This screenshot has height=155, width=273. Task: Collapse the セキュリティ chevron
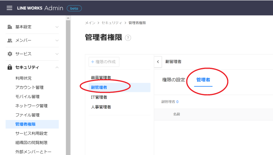(x=57, y=67)
